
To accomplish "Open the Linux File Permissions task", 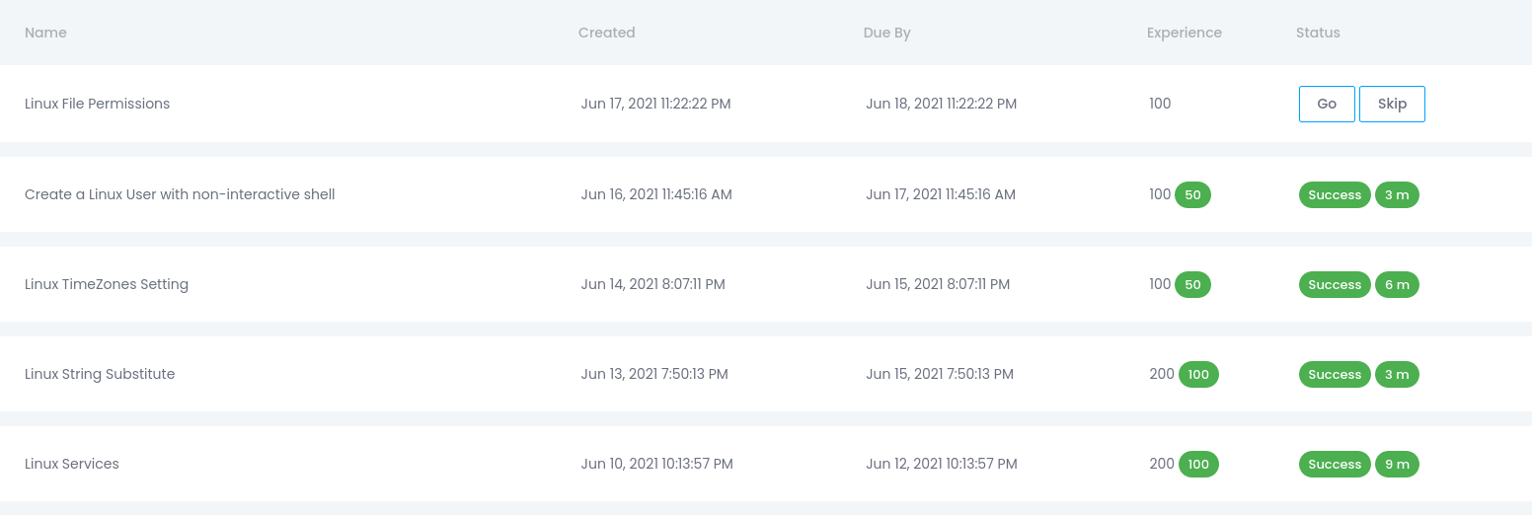I will tap(97, 104).
